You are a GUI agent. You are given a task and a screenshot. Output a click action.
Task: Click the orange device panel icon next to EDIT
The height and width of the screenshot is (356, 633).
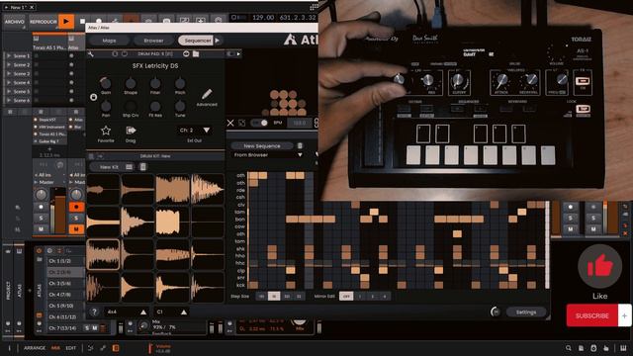(x=116, y=348)
